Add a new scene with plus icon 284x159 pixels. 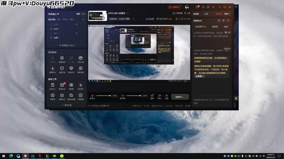pyautogui.click(x=83, y=19)
